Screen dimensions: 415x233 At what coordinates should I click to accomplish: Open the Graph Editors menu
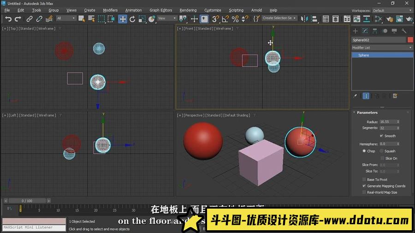click(x=160, y=10)
